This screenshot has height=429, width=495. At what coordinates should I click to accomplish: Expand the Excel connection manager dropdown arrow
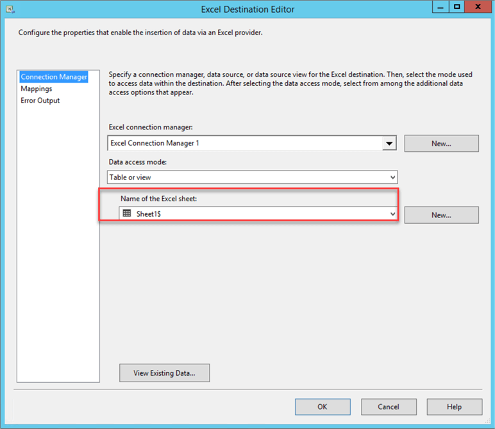[389, 144]
